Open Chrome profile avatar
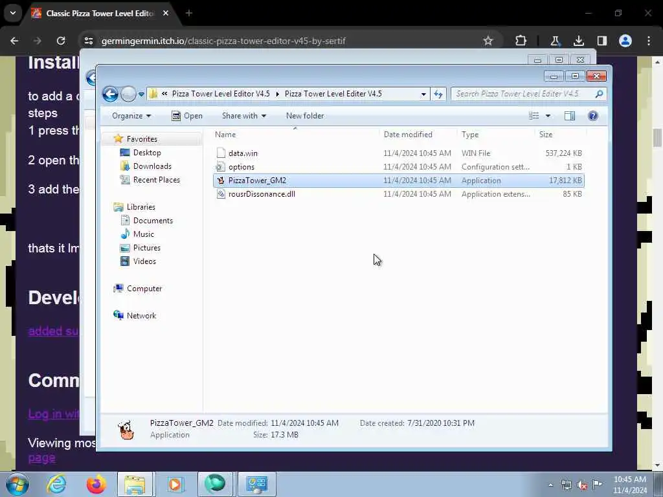This screenshot has width=663, height=497. coord(625,41)
